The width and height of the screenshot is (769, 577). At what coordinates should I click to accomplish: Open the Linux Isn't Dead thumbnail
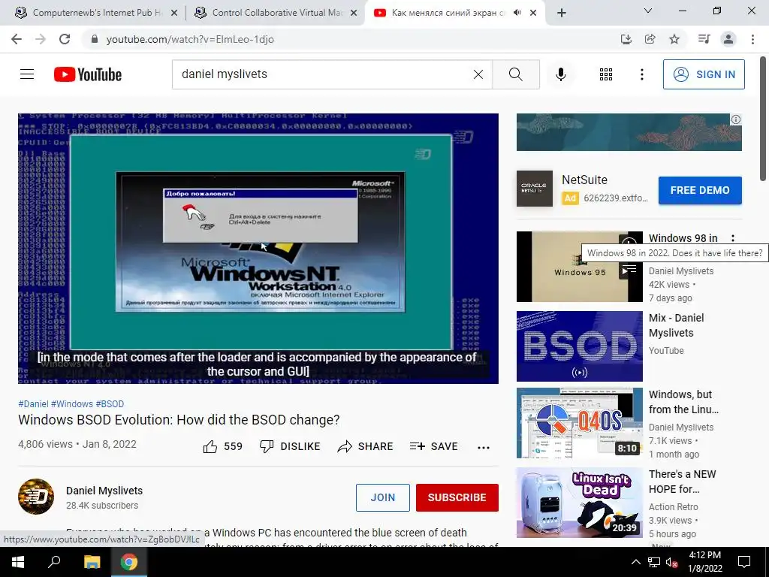[x=579, y=503]
